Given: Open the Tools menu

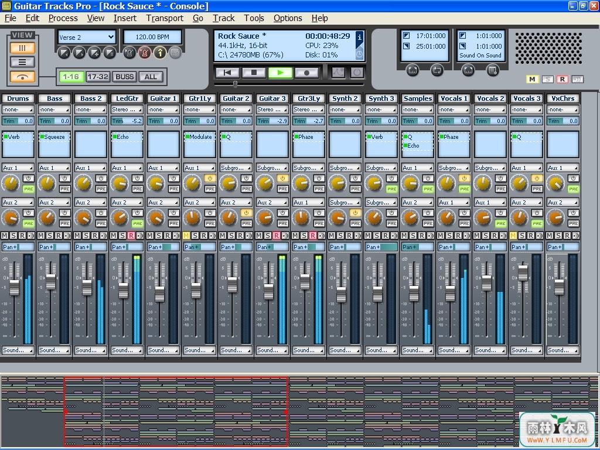Looking at the screenshot, I should [254, 18].
